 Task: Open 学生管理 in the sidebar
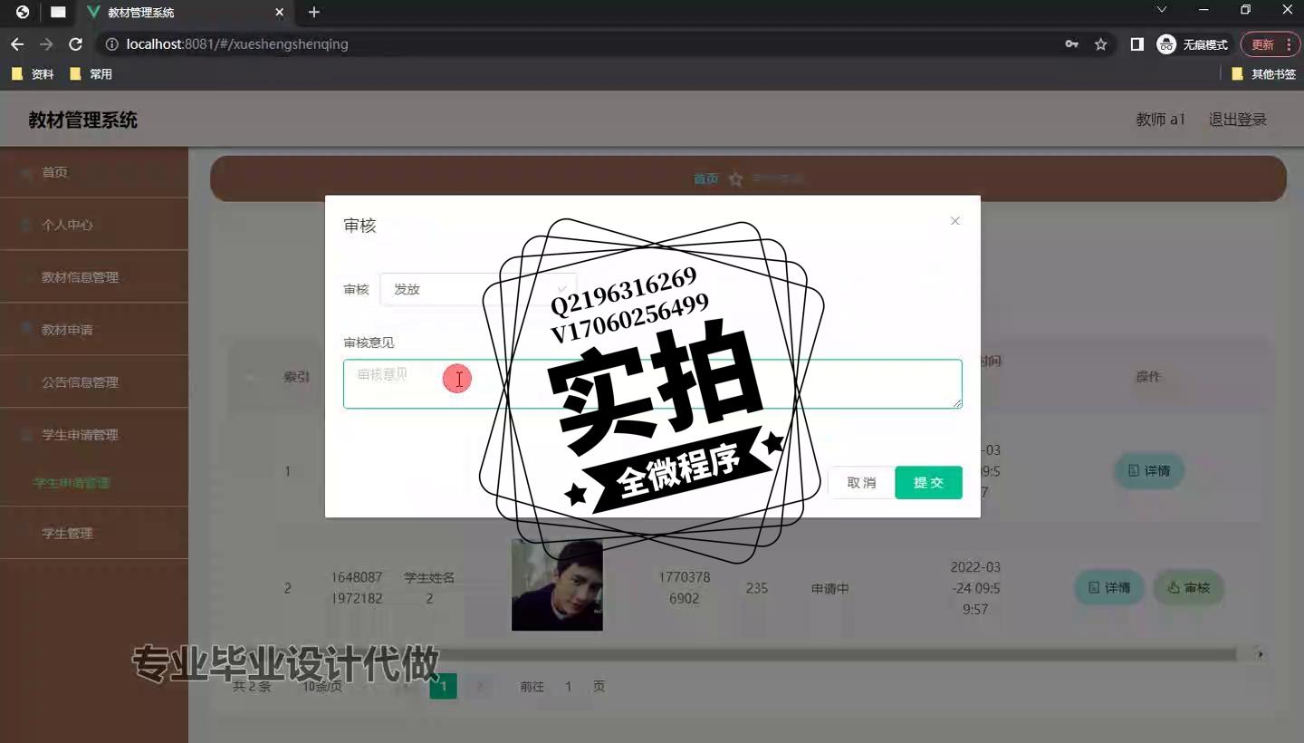[x=94, y=533]
